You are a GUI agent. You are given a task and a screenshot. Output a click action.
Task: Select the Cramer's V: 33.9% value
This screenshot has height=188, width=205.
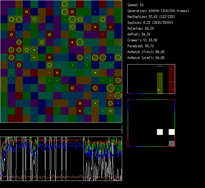(142, 40)
